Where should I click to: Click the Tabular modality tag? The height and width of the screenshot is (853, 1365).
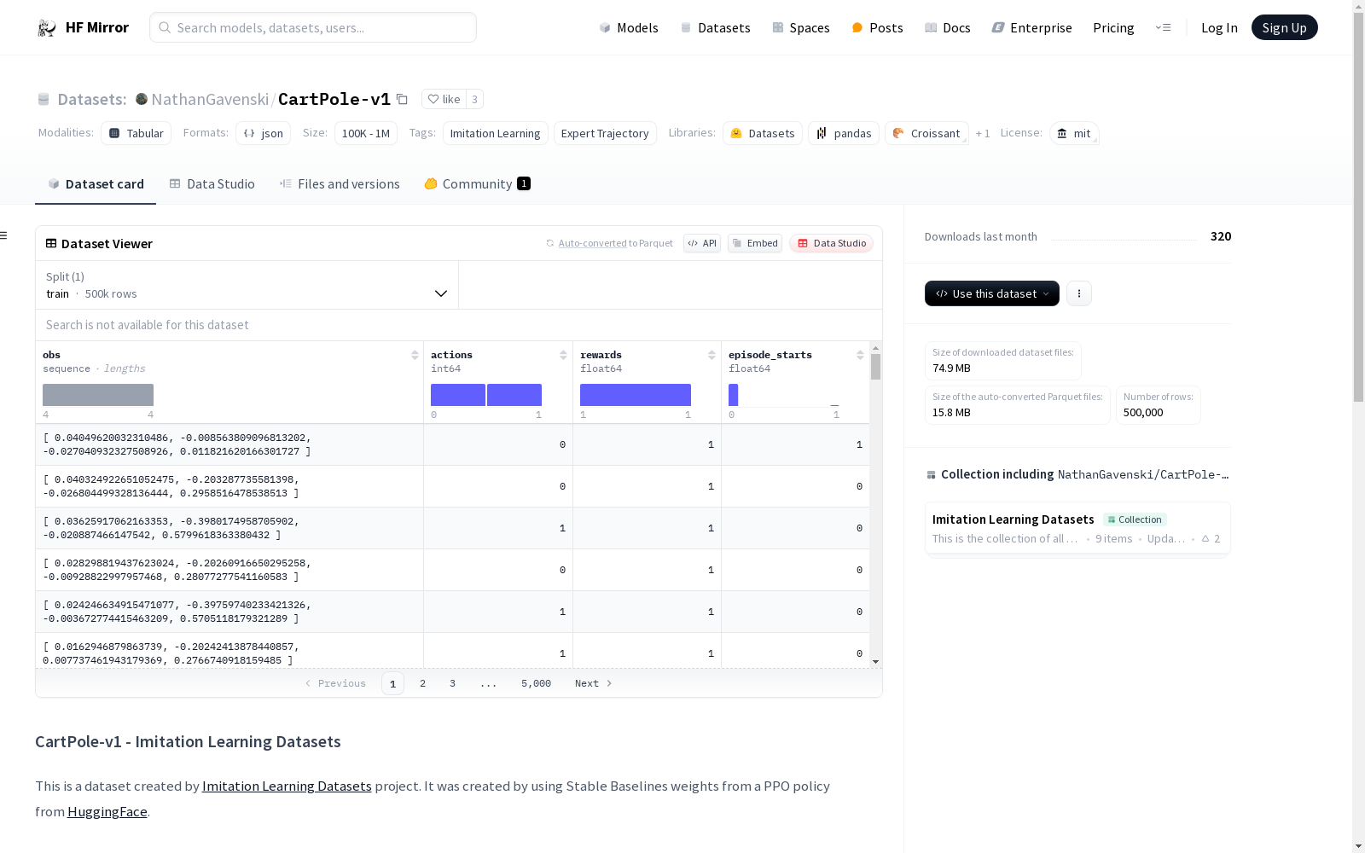136,133
